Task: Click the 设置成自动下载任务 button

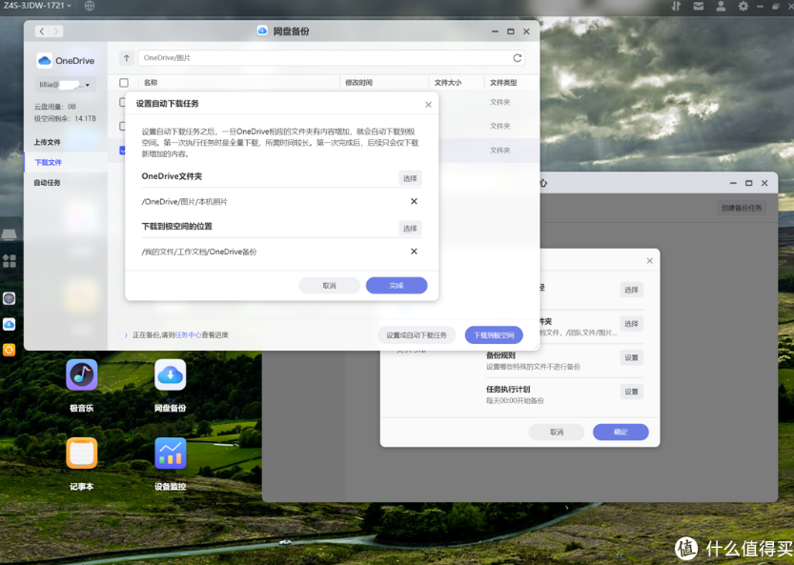Action: [x=417, y=335]
